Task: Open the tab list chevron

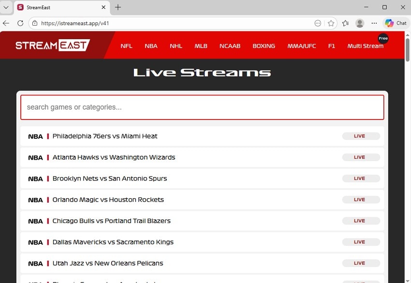Action: 6,7
